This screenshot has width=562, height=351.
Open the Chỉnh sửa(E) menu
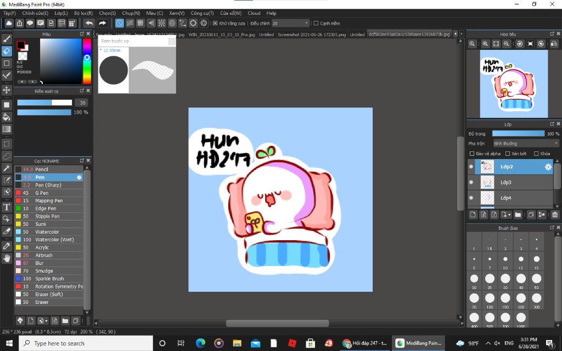tap(35, 13)
